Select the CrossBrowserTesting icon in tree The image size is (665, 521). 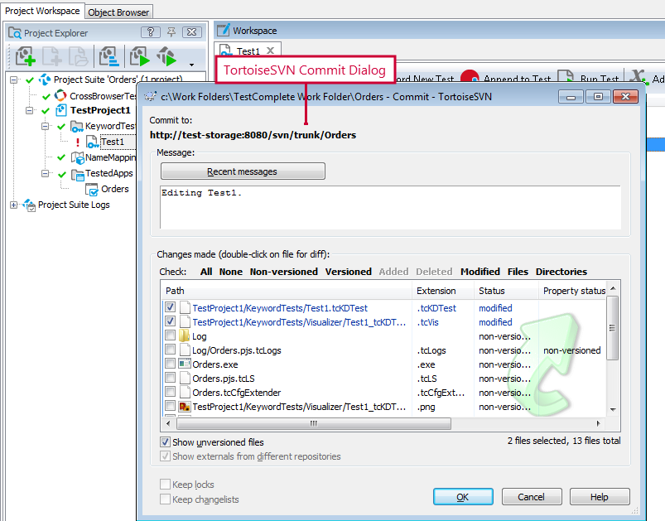click(60, 95)
